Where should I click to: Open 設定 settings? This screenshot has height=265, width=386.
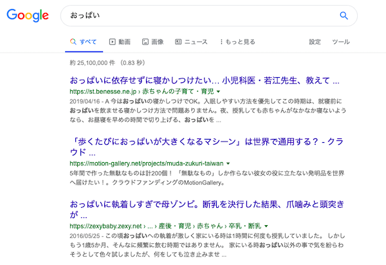315,42
